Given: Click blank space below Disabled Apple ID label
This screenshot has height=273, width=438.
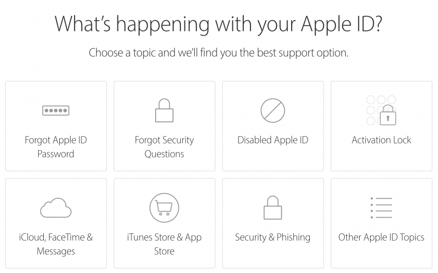Looking at the screenshot, I should [273, 158].
